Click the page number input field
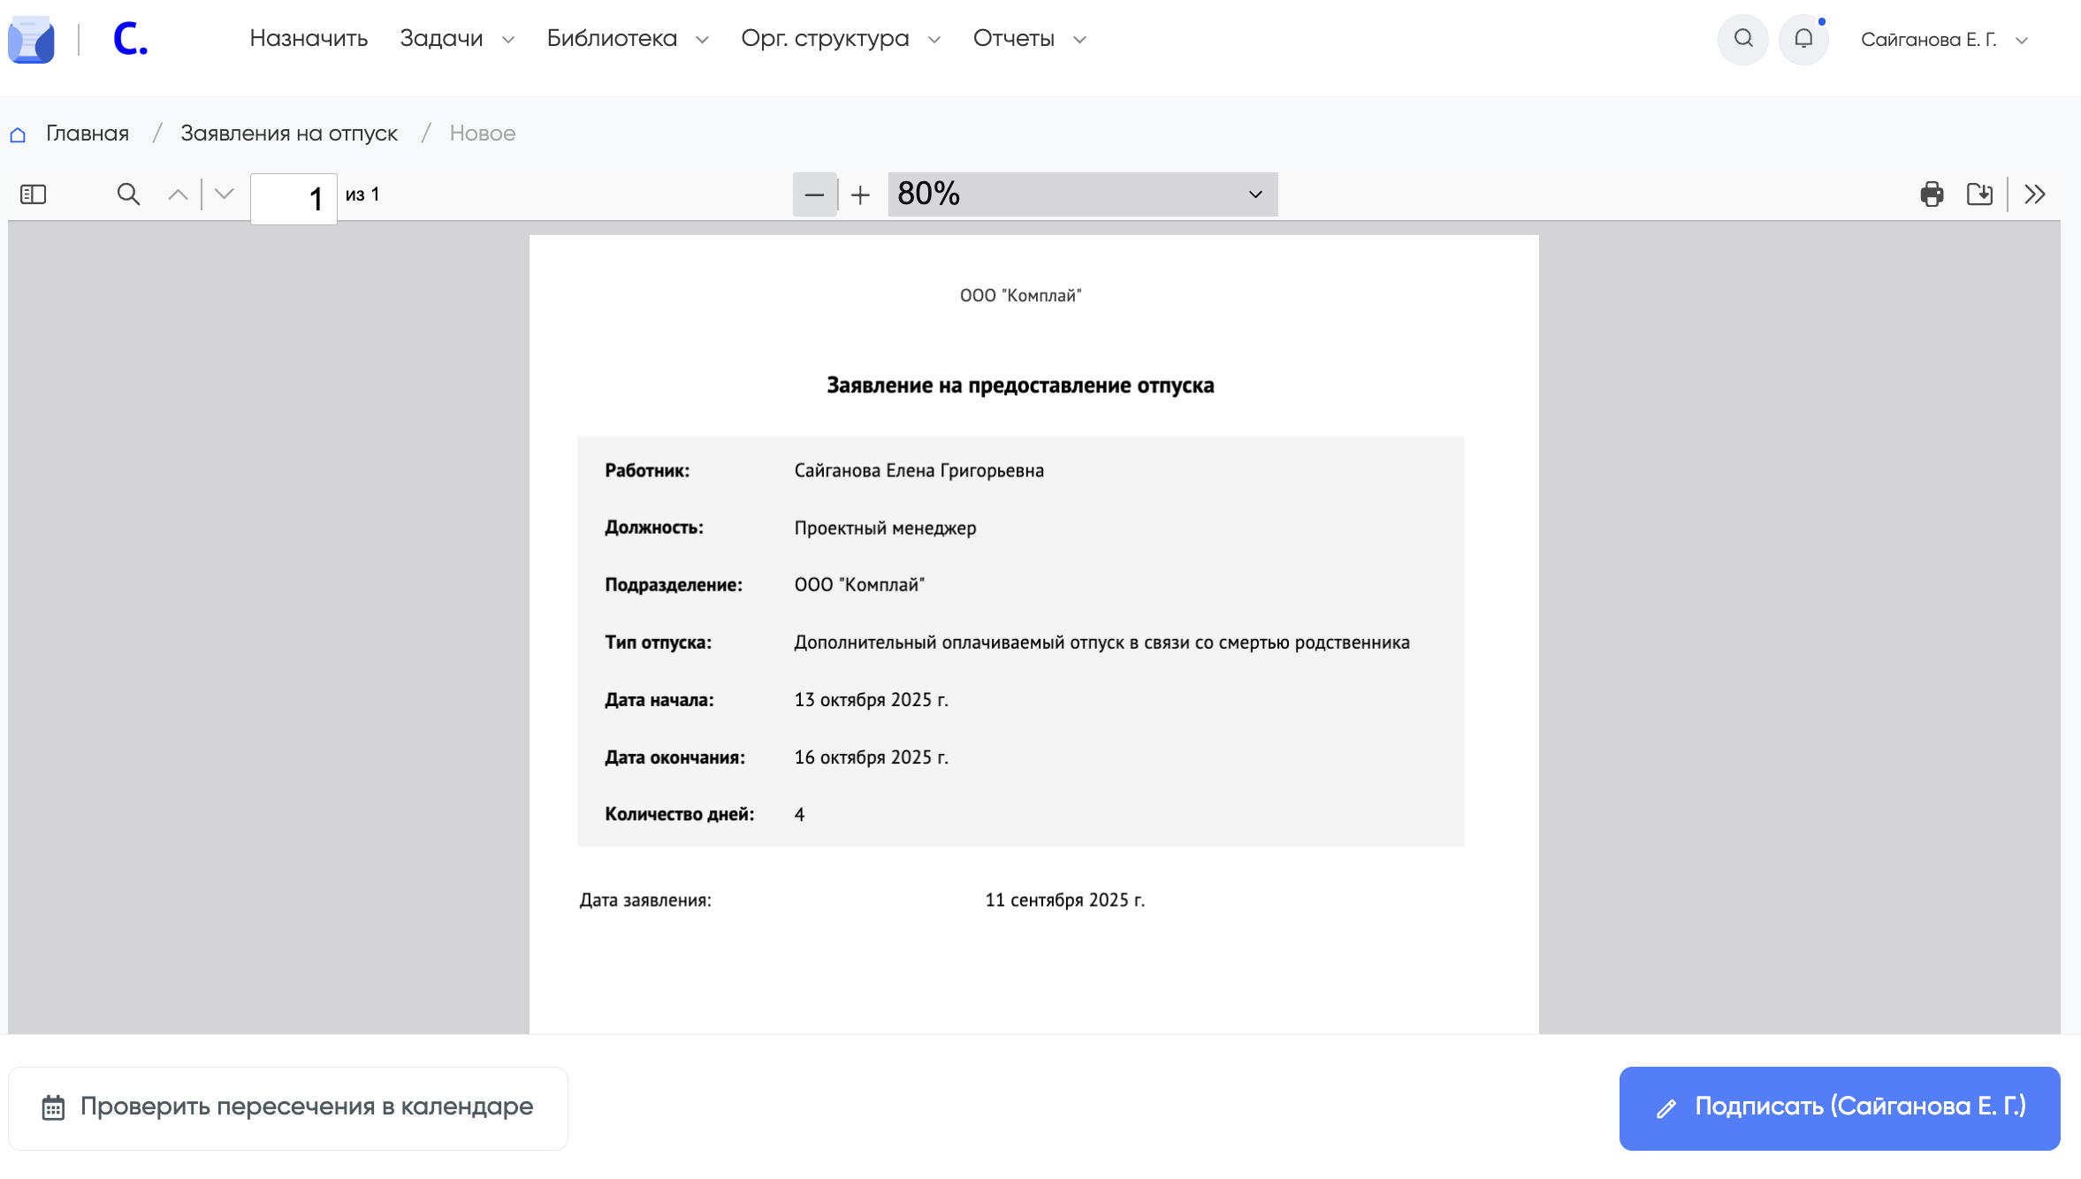The width and height of the screenshot is (2081, 1179). (293, 198)
